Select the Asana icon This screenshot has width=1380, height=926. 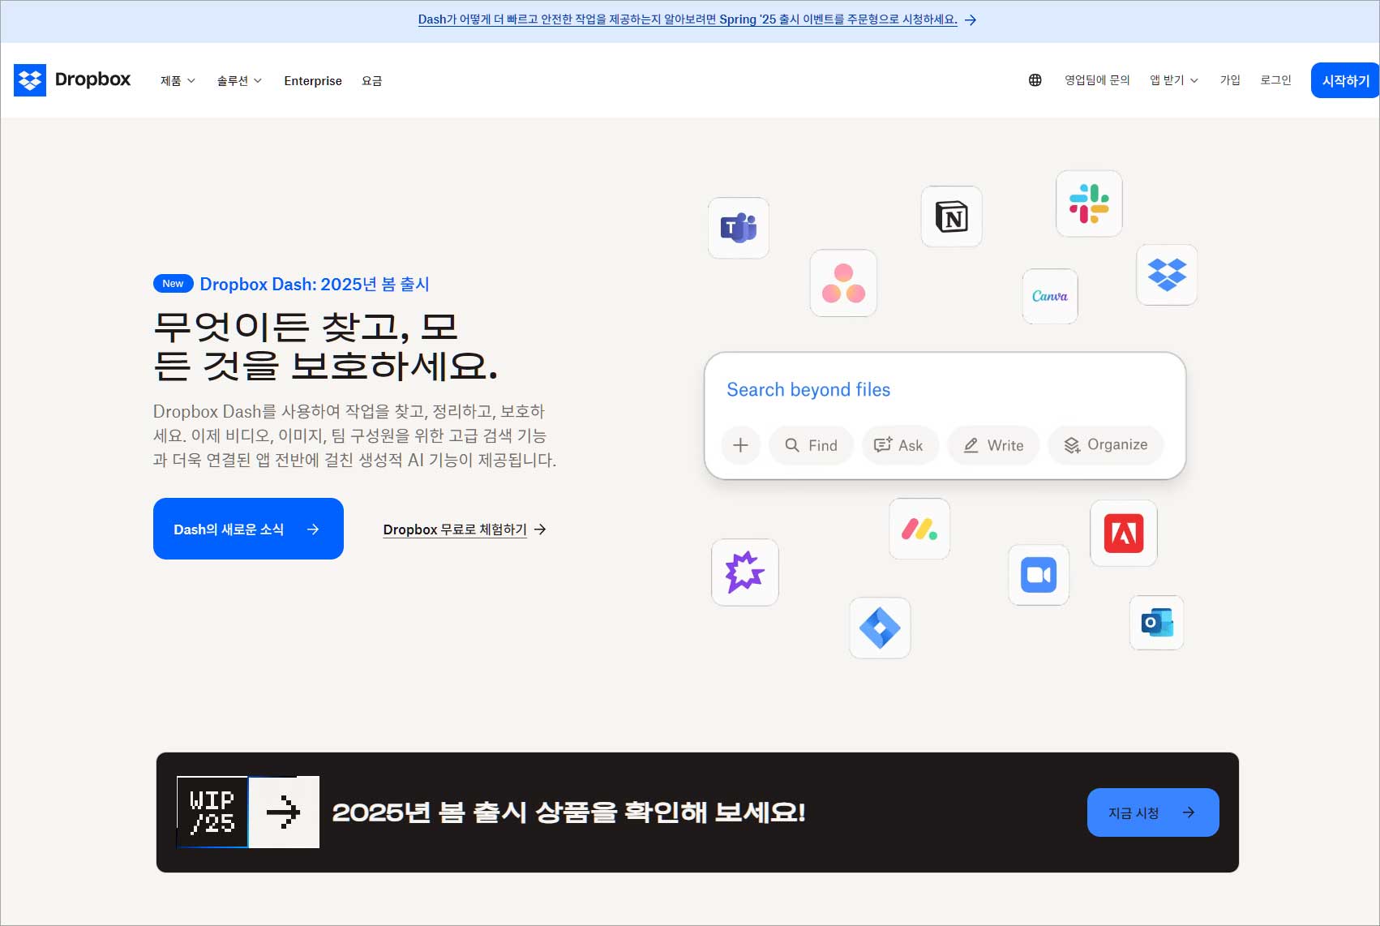pyautogui.click(x=842, y=283)
